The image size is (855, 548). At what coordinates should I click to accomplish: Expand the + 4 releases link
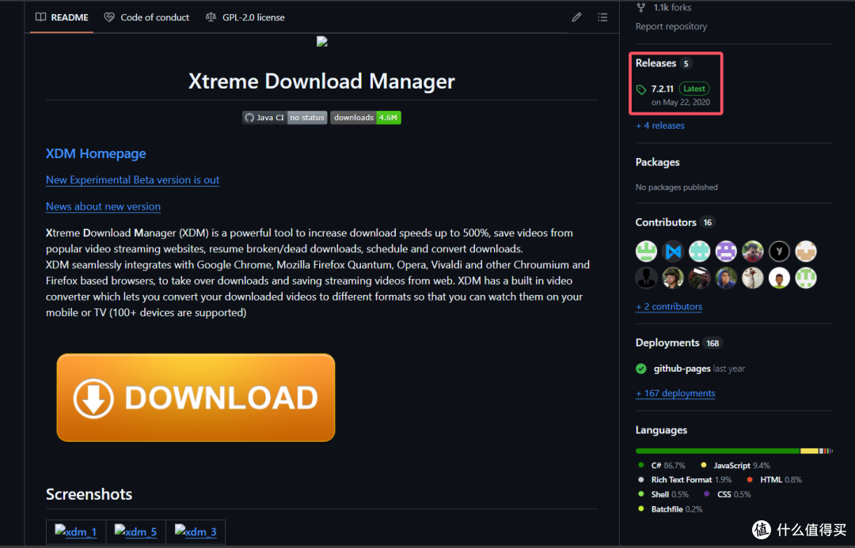[660, 126]
